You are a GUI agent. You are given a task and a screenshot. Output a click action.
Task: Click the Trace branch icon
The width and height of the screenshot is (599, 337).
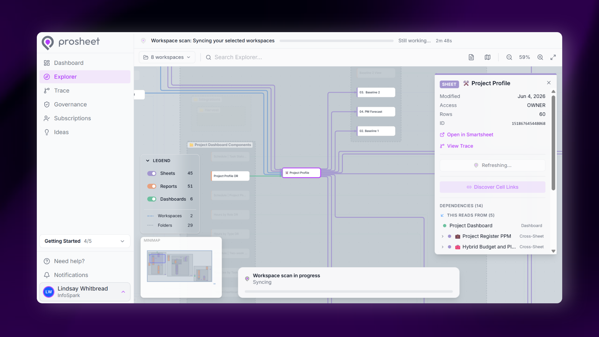pos(47,90)
